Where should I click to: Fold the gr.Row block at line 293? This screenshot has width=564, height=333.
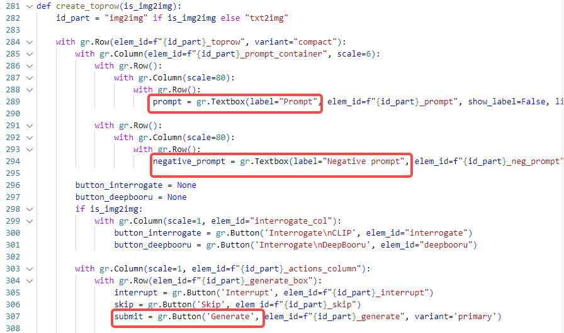[x=30, y=150]
